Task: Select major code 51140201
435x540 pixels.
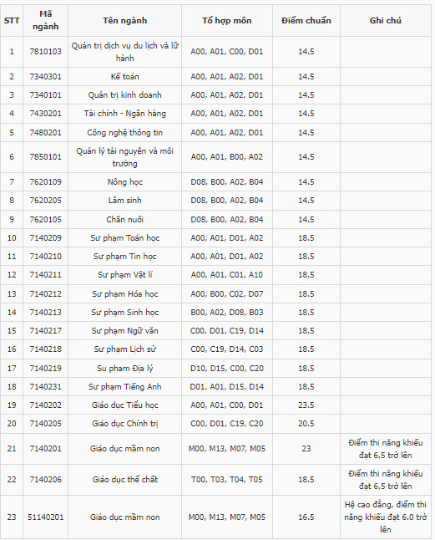Action: (45, 517)
